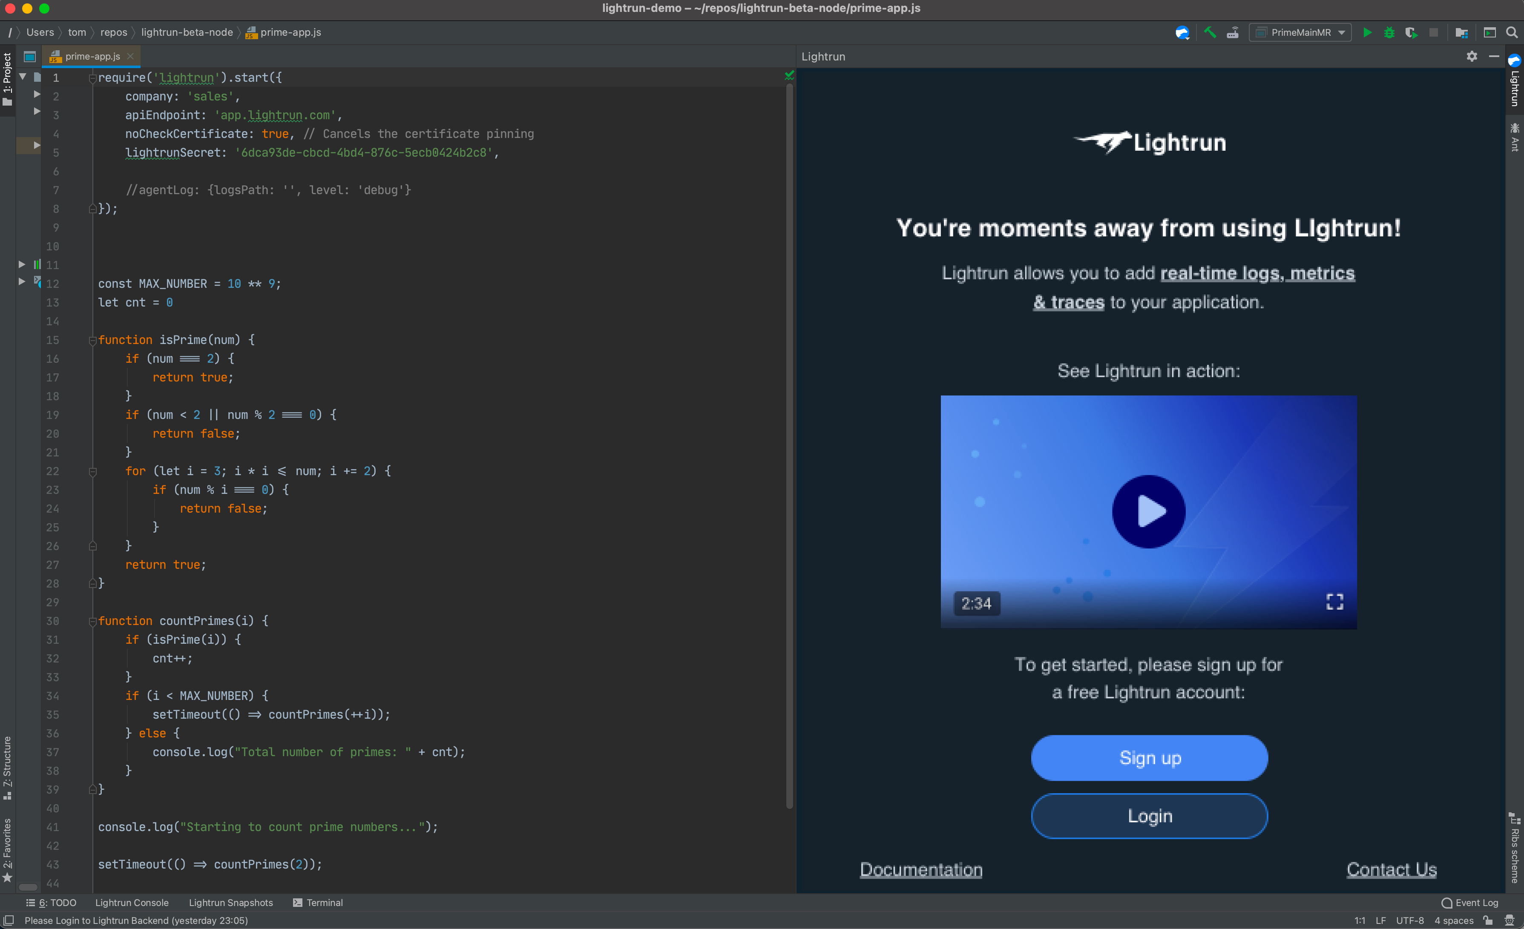Click the Build hammer icon

click(1211, 32)
